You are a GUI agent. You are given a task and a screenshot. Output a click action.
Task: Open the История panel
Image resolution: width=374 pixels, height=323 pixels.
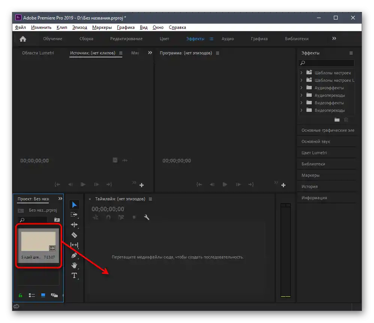(309, 186)
